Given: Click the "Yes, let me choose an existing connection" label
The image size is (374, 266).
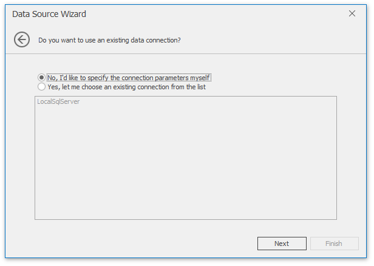Looking at the screenshot, I should coord(126,87).
